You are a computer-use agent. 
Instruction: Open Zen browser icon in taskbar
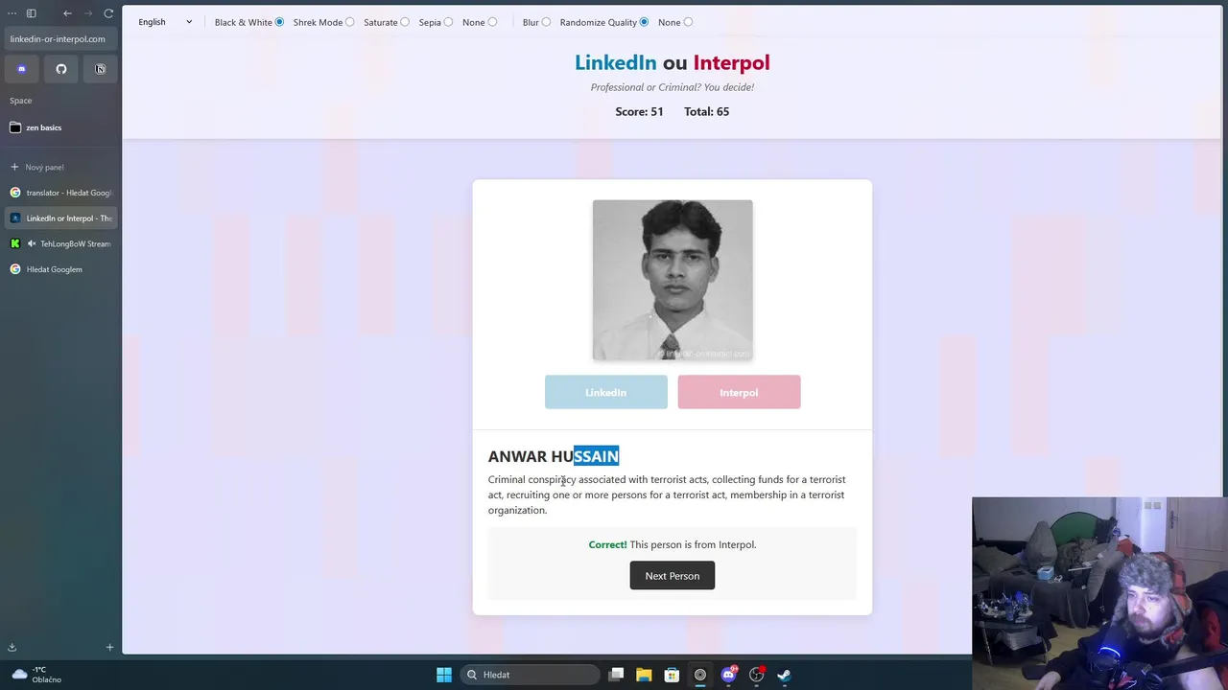point(700,675)
